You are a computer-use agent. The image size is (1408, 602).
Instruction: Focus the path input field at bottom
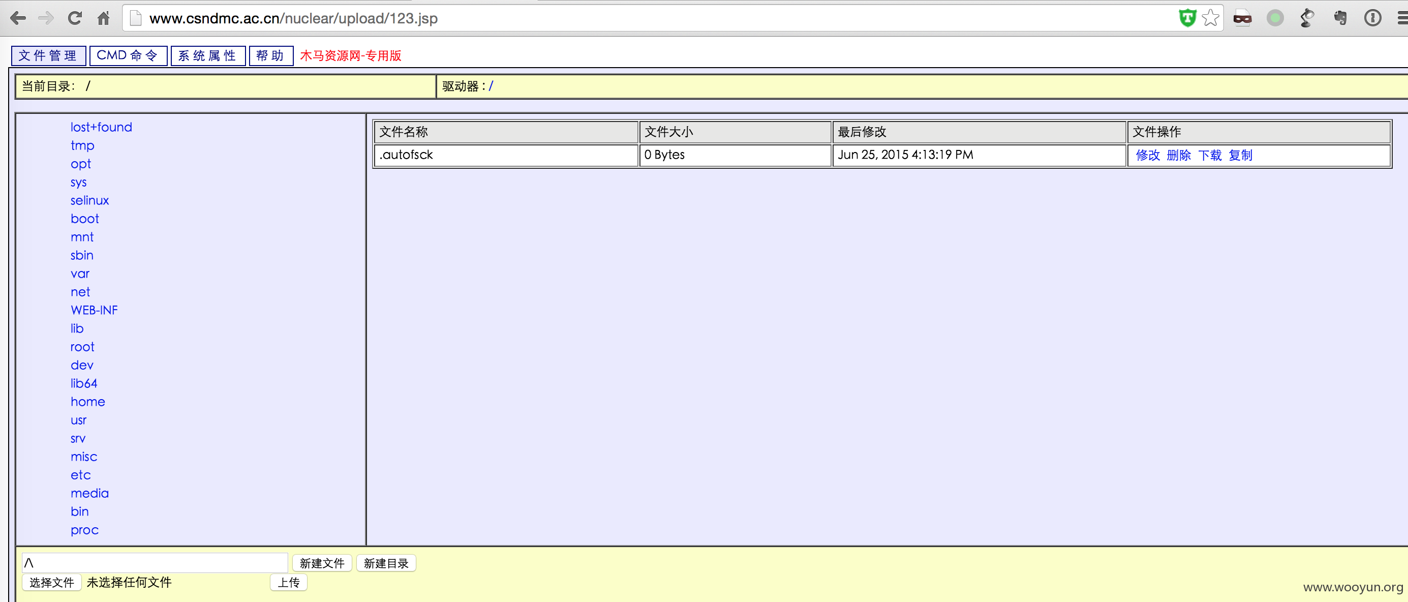[x=155, y=563]
